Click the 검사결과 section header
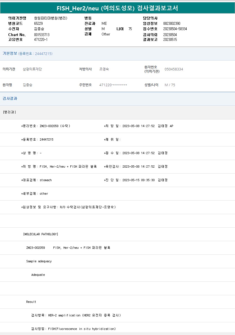This screenshot has height=335, width=235. tap(10, 99)
